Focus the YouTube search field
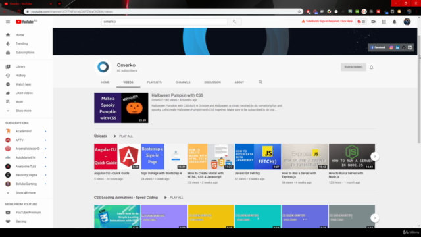The image size is (421, 237). 164,22
